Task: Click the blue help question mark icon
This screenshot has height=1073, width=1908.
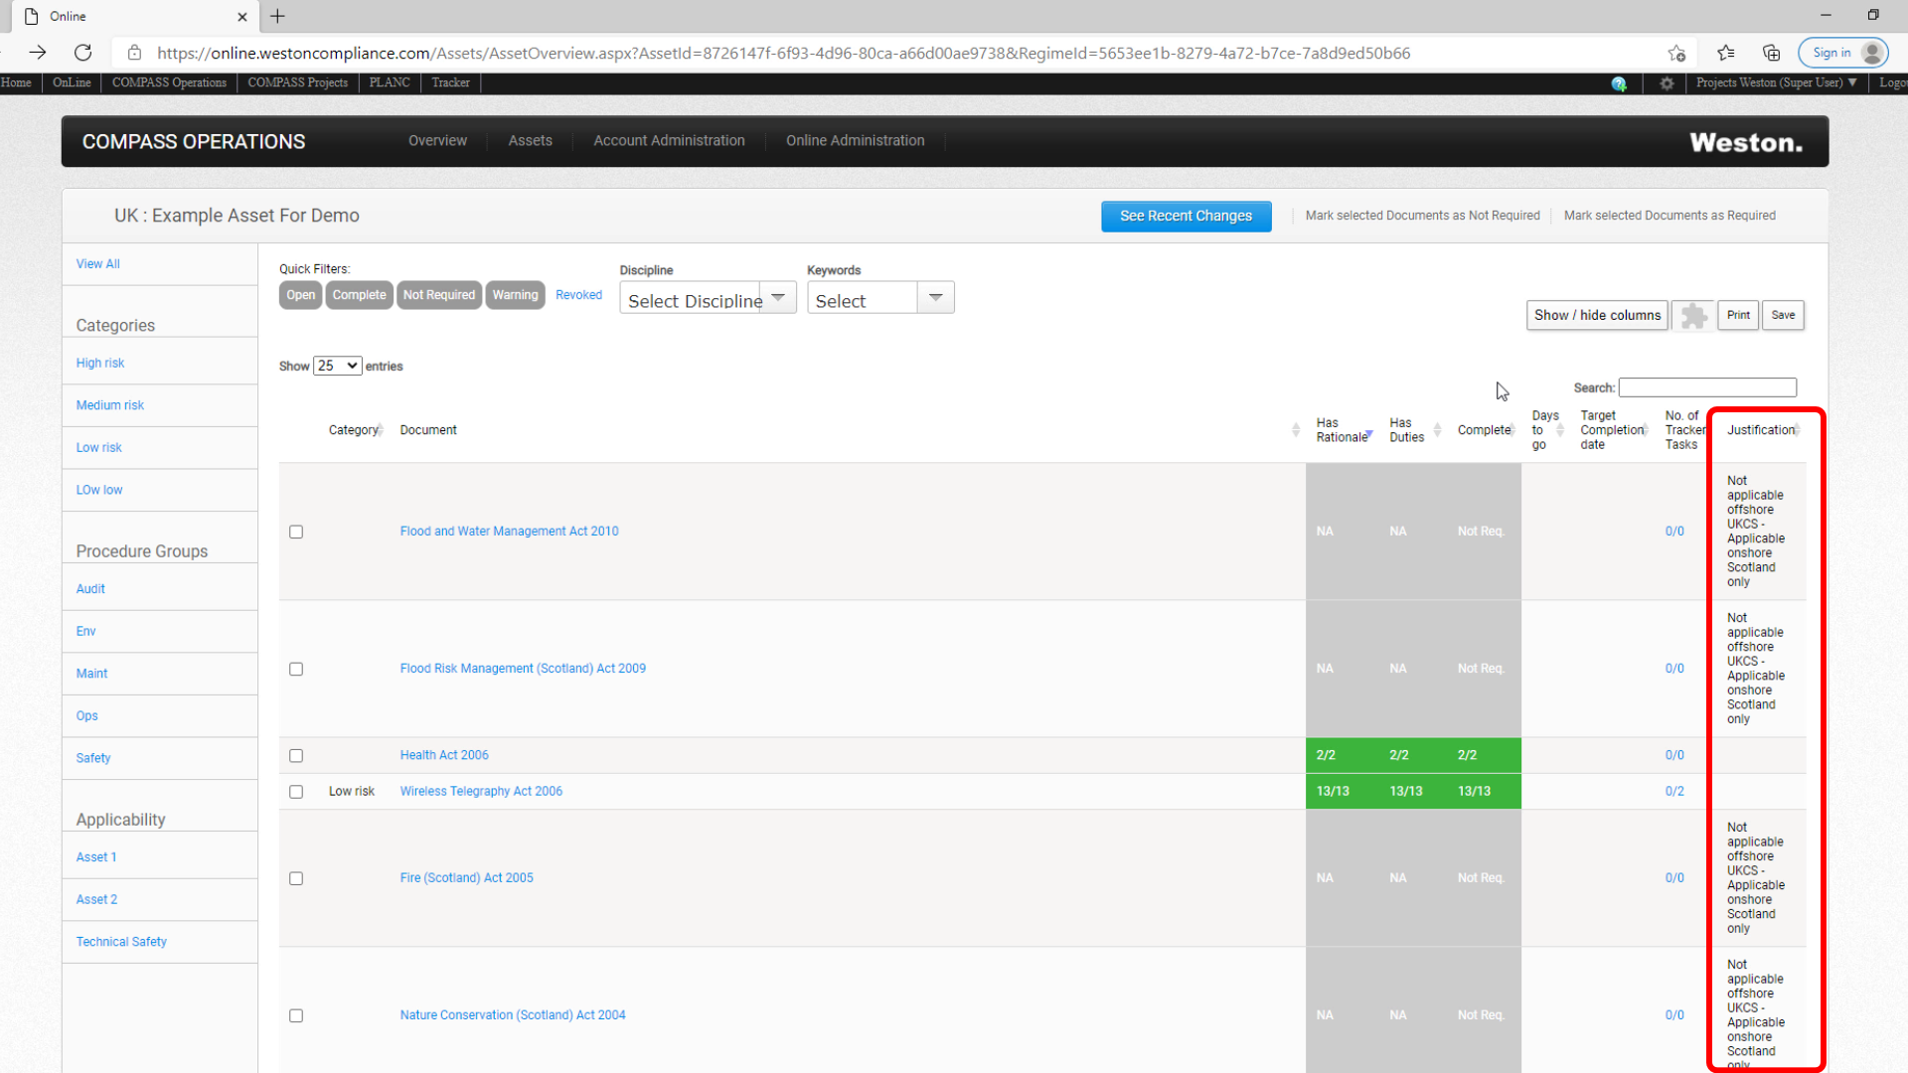Action: (1619, 83)
